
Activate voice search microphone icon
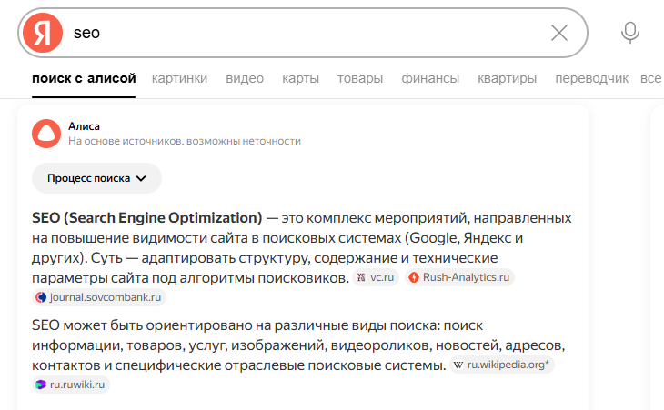[x=629, y=33]
